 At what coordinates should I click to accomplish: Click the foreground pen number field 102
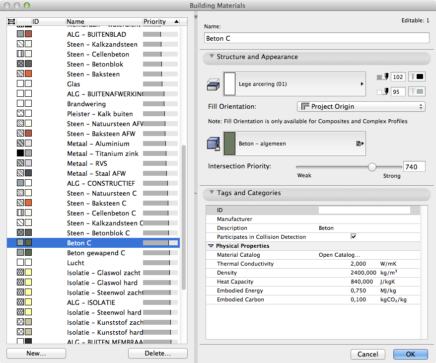tap(398, 77)
